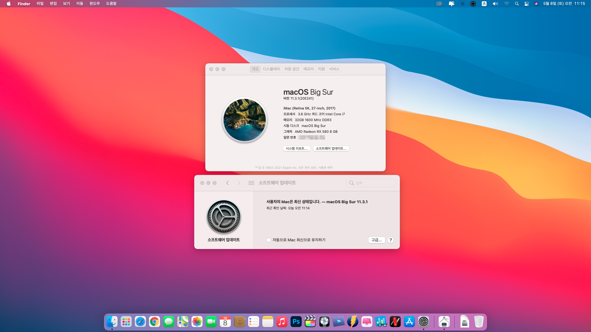
Task: Open Reminders app in the Dock
Action: tap(254, 322)
